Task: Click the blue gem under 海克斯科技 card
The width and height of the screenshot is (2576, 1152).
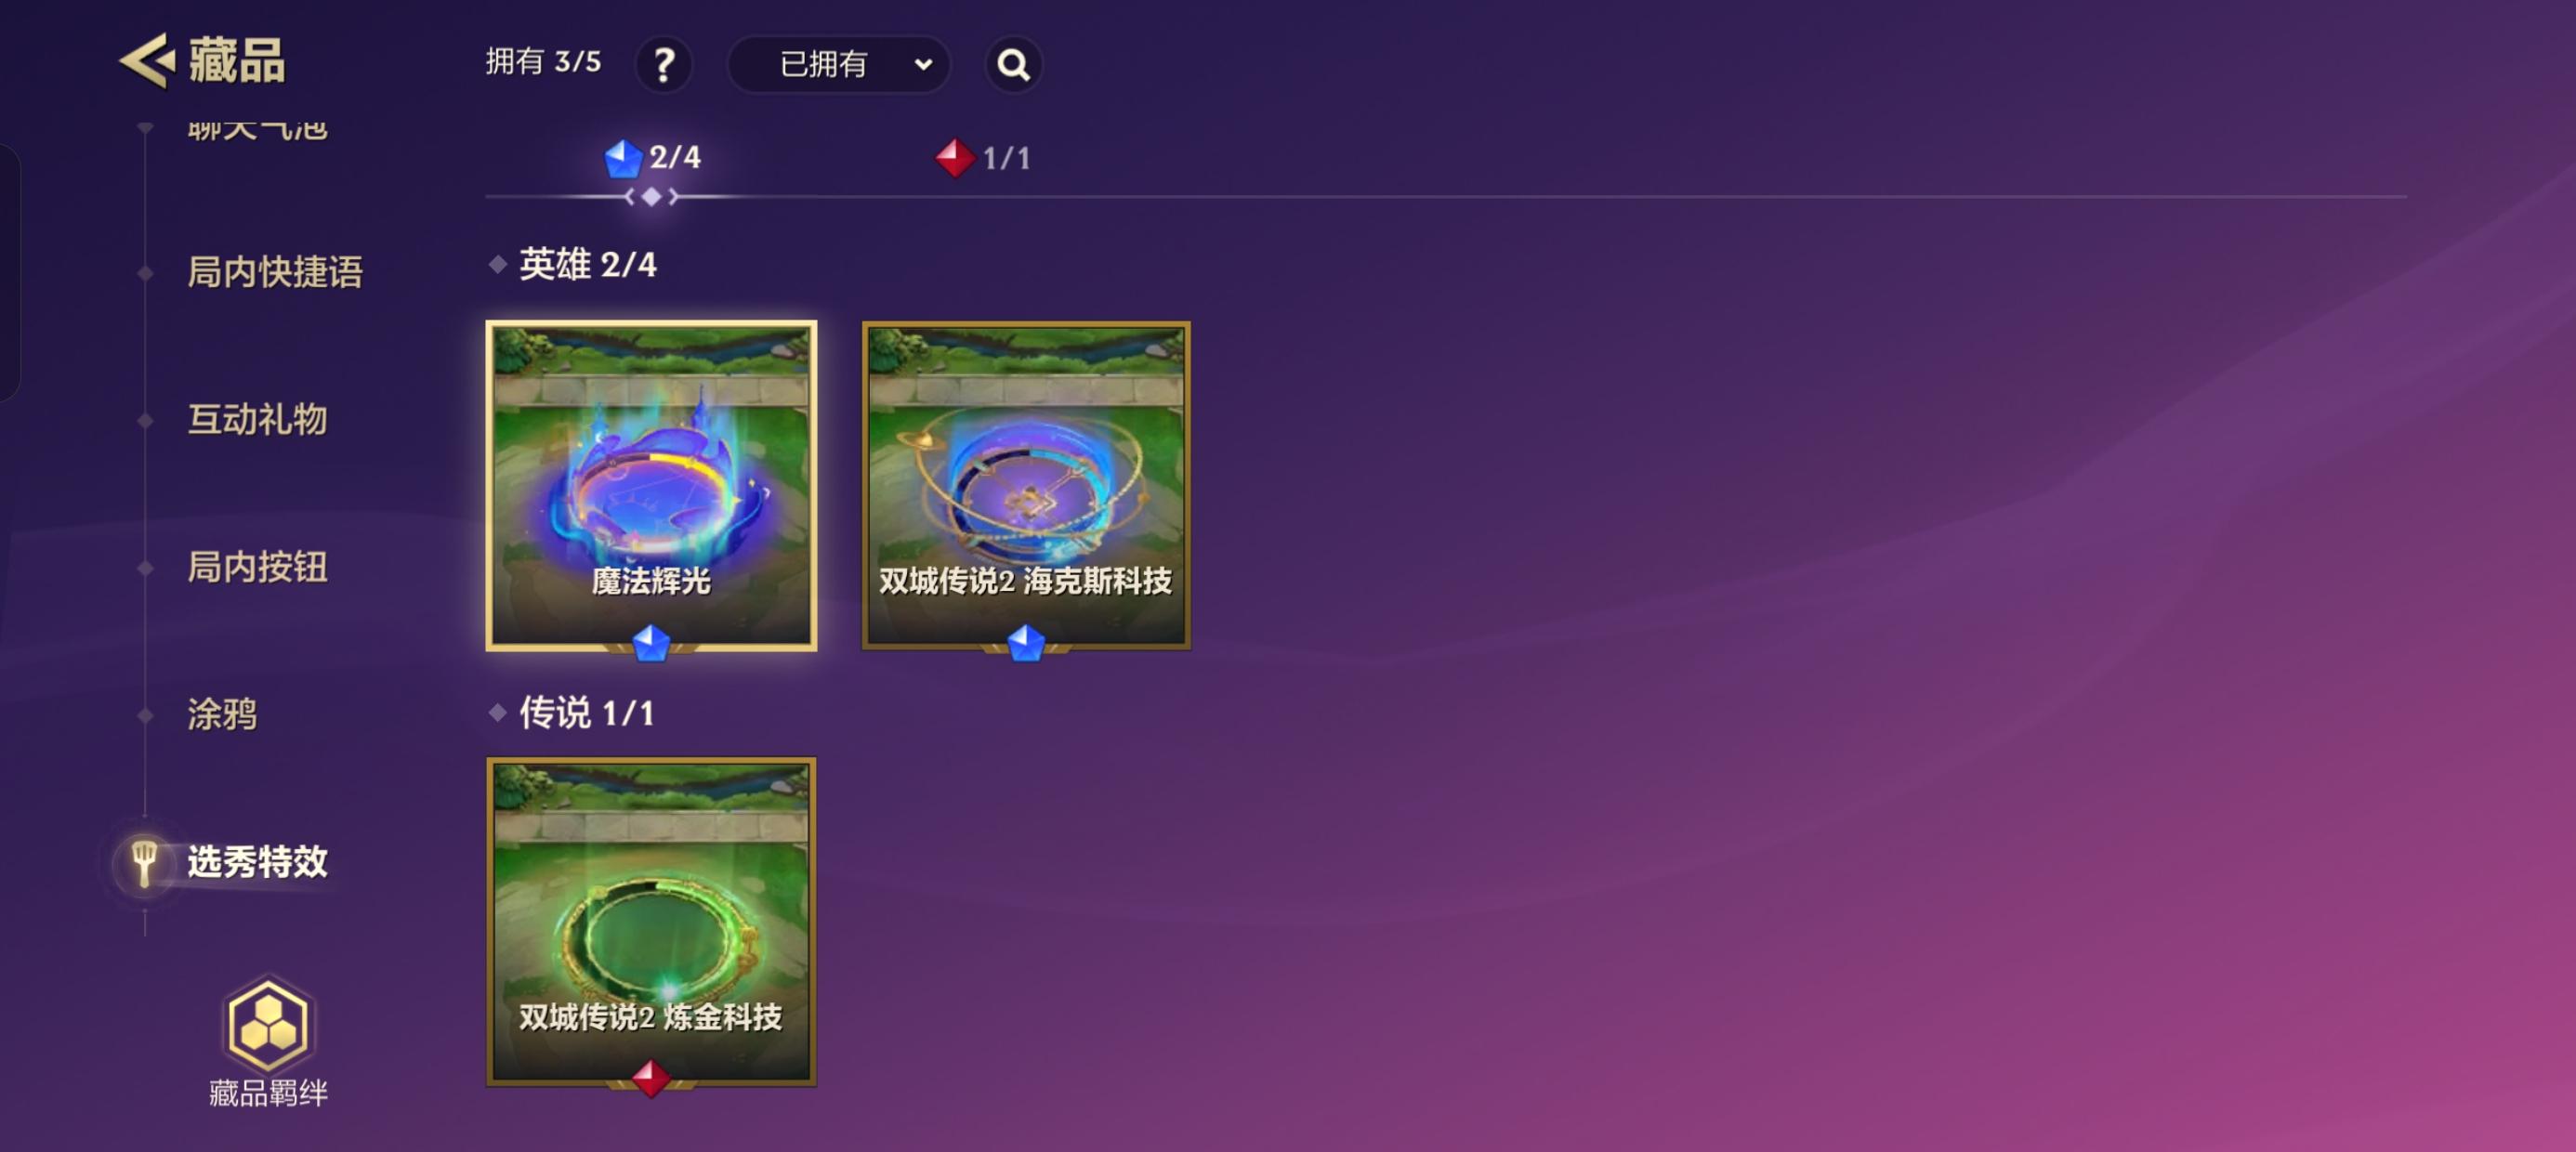Action: pyautogui.click(x=1025, y=642)
